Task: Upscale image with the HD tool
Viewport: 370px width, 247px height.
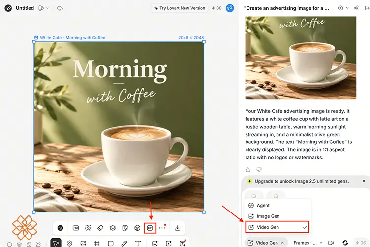Action: tap(76, 228)
